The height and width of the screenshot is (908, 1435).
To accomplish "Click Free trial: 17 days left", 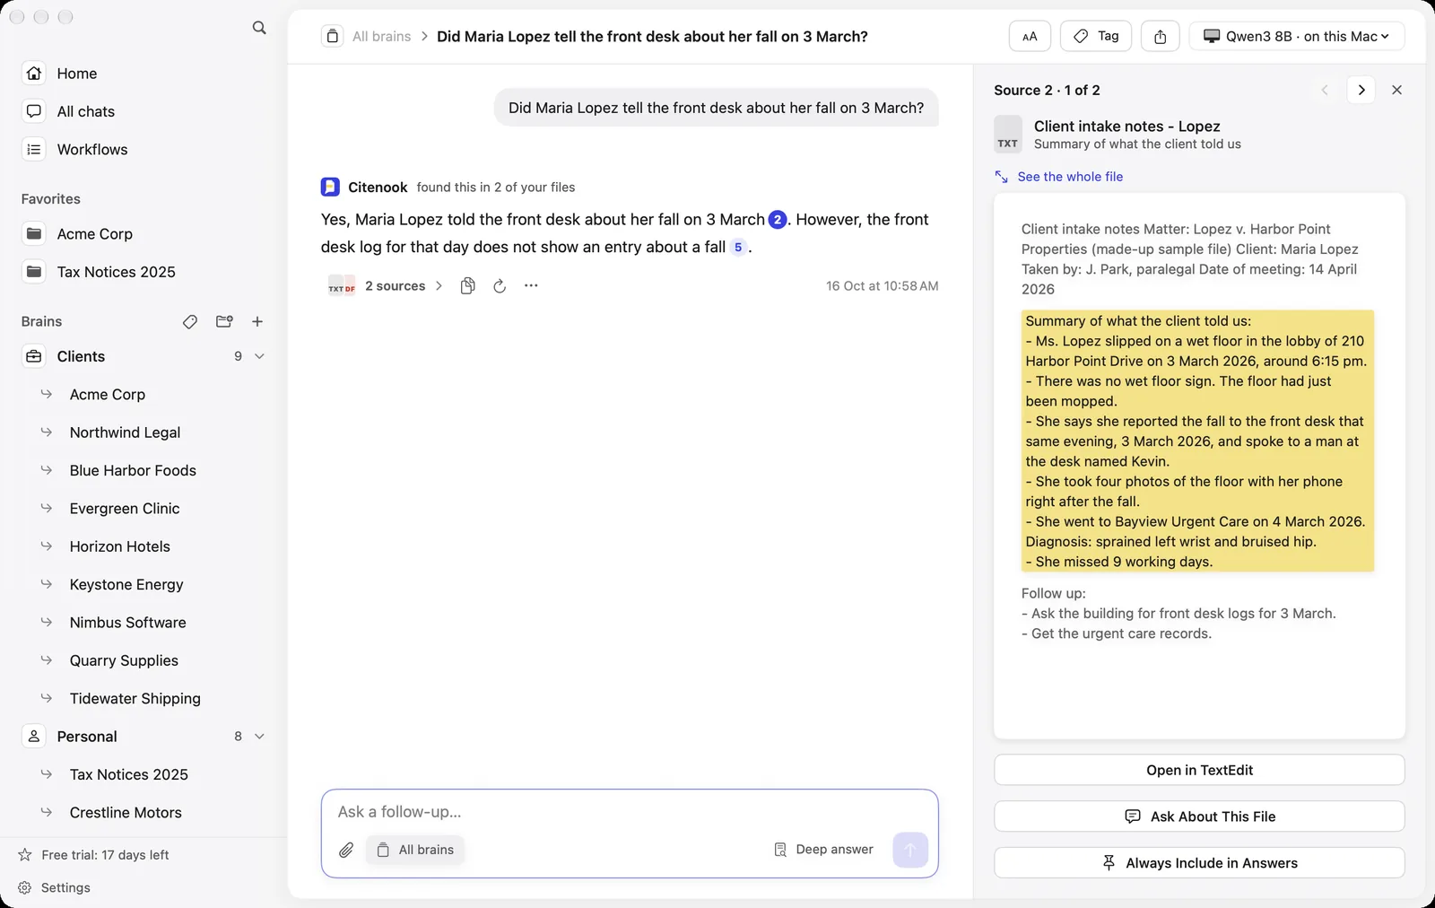I will [x=94, y=855].
